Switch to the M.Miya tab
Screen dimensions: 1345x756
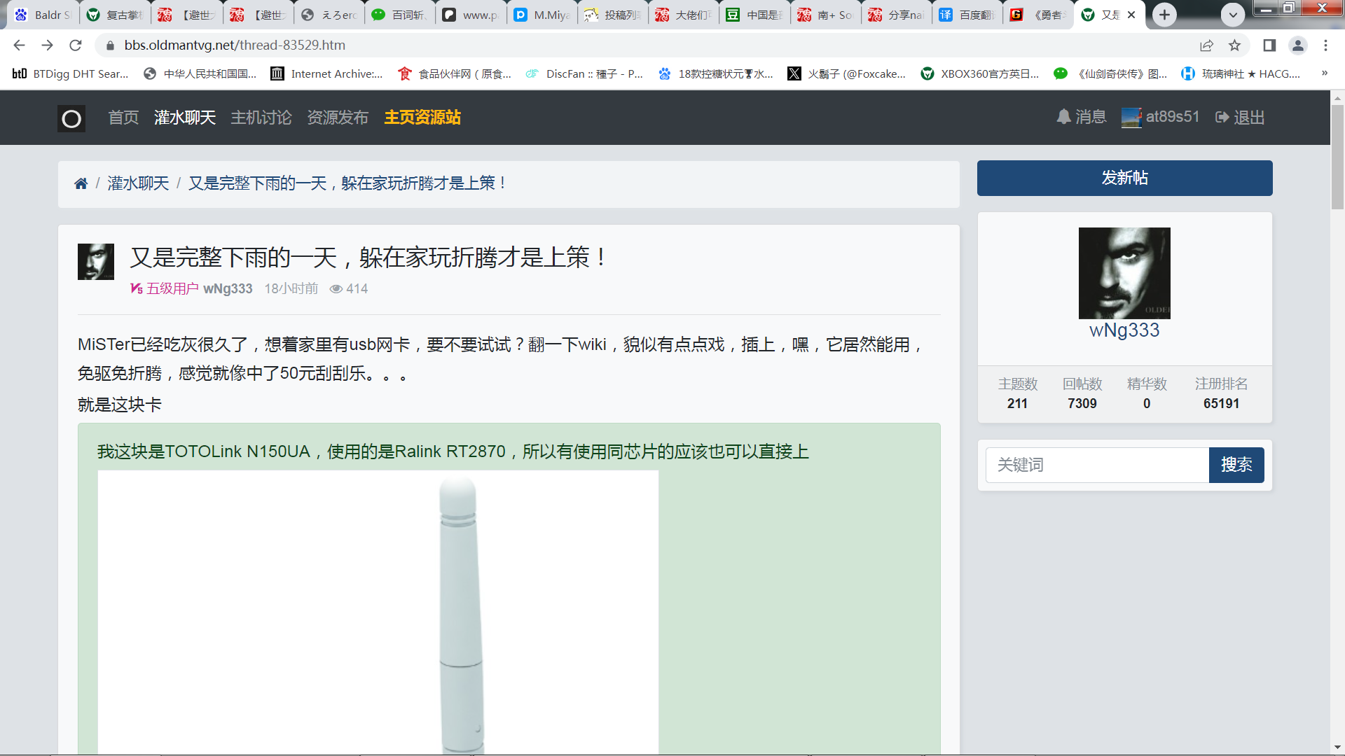(542, 15)
